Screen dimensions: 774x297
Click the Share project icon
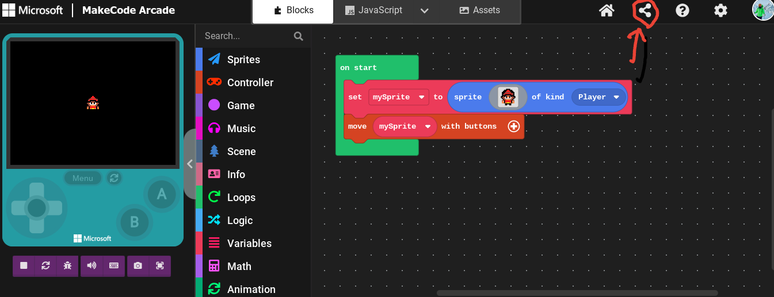click(x=645, y=10)
